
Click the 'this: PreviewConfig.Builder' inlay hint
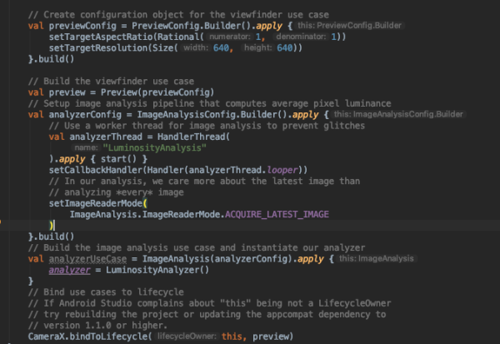[x=349, y=26]
